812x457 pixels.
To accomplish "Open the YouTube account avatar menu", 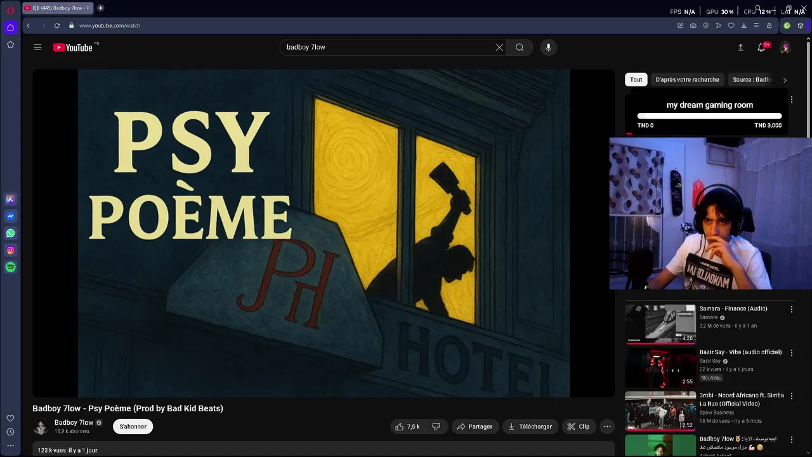I will tap(785, 47).
